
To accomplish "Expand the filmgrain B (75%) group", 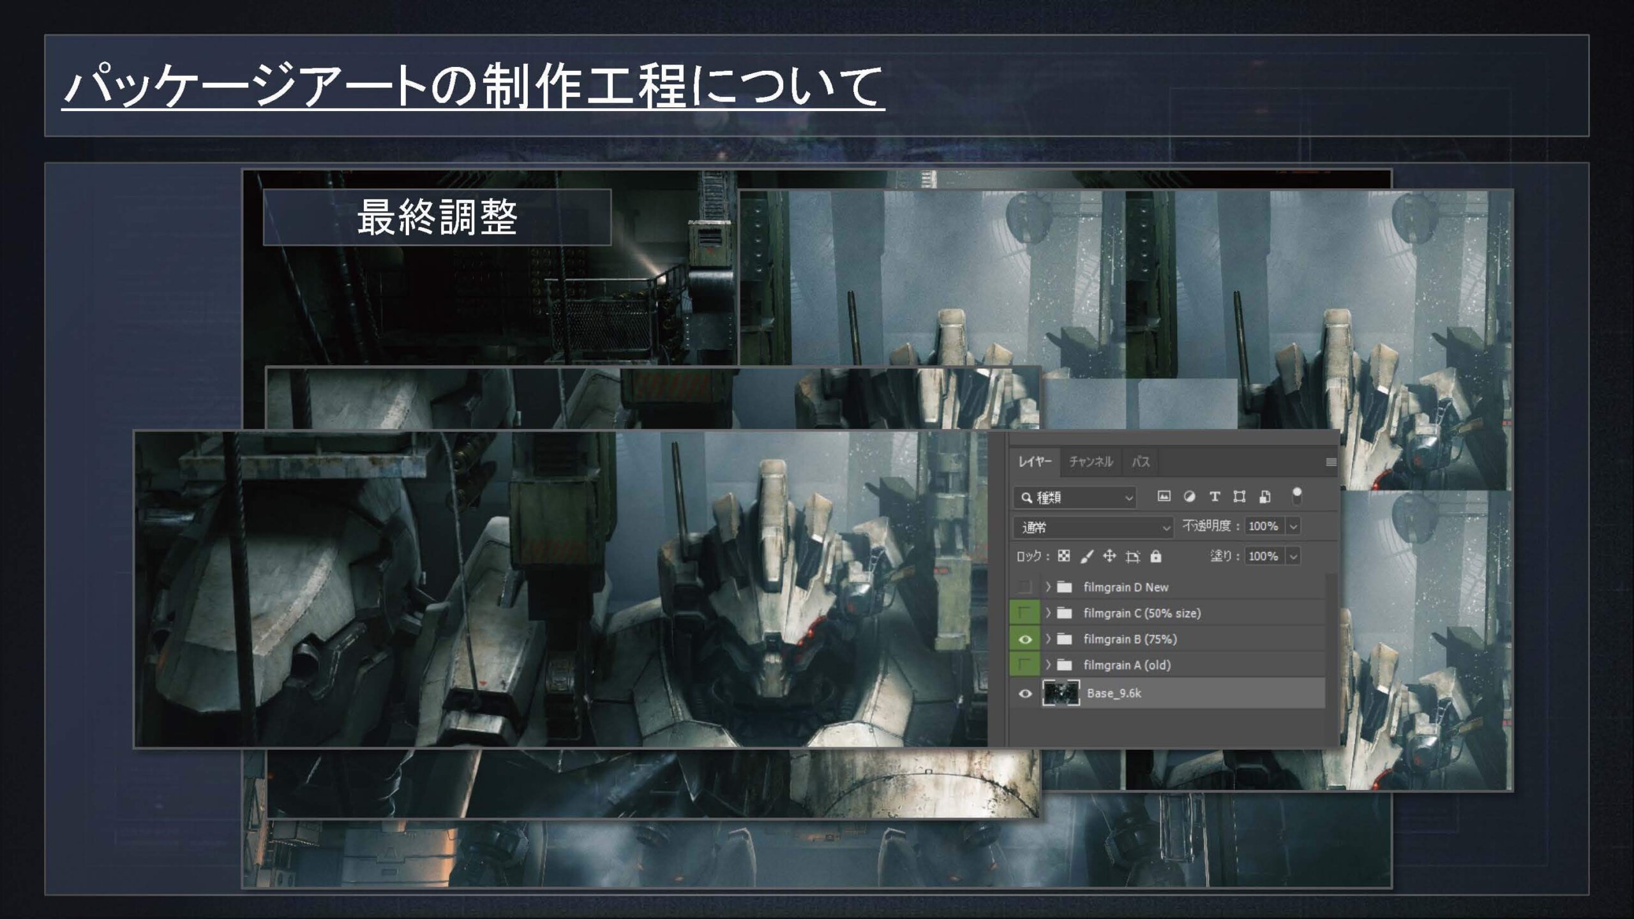I will [x=1047, y=639].
